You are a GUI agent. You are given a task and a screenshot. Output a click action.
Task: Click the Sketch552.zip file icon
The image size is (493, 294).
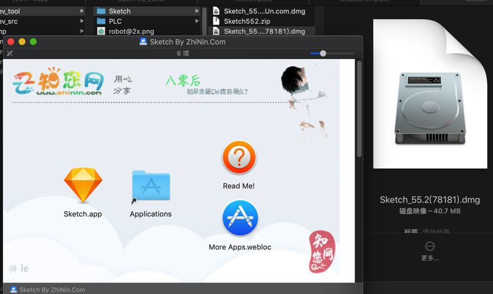[216, 21]
